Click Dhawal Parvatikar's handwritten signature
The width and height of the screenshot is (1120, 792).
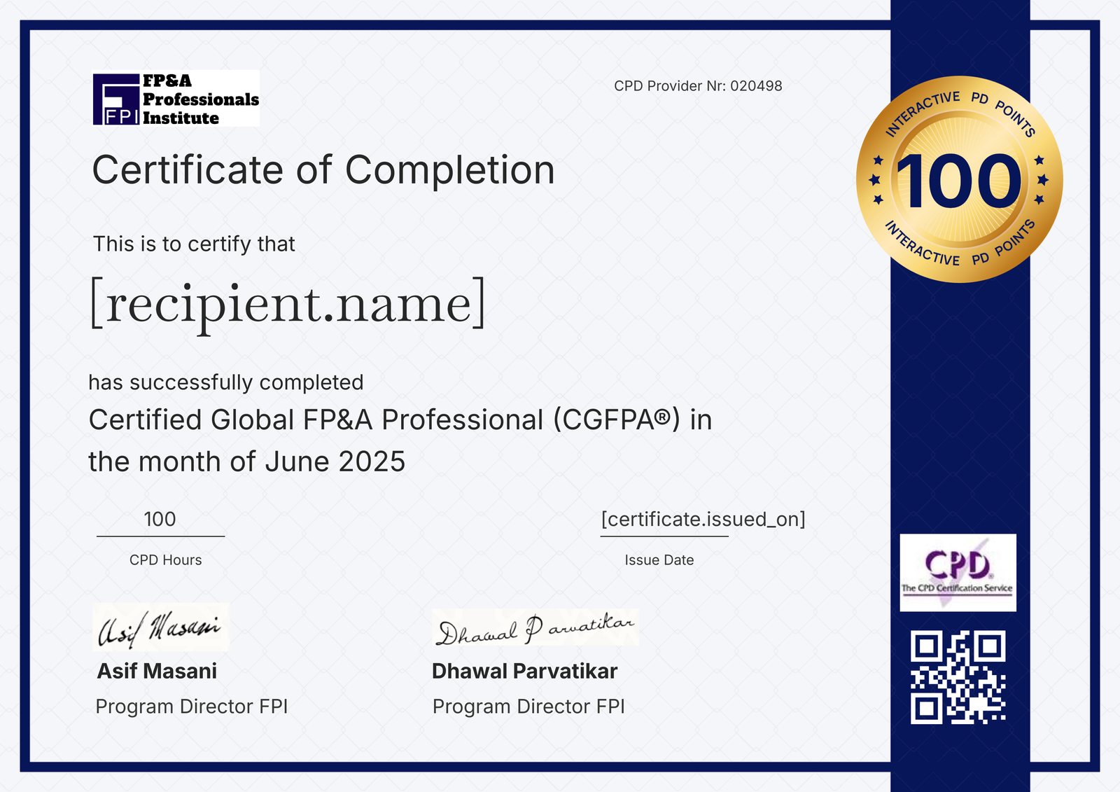[535, 627]
